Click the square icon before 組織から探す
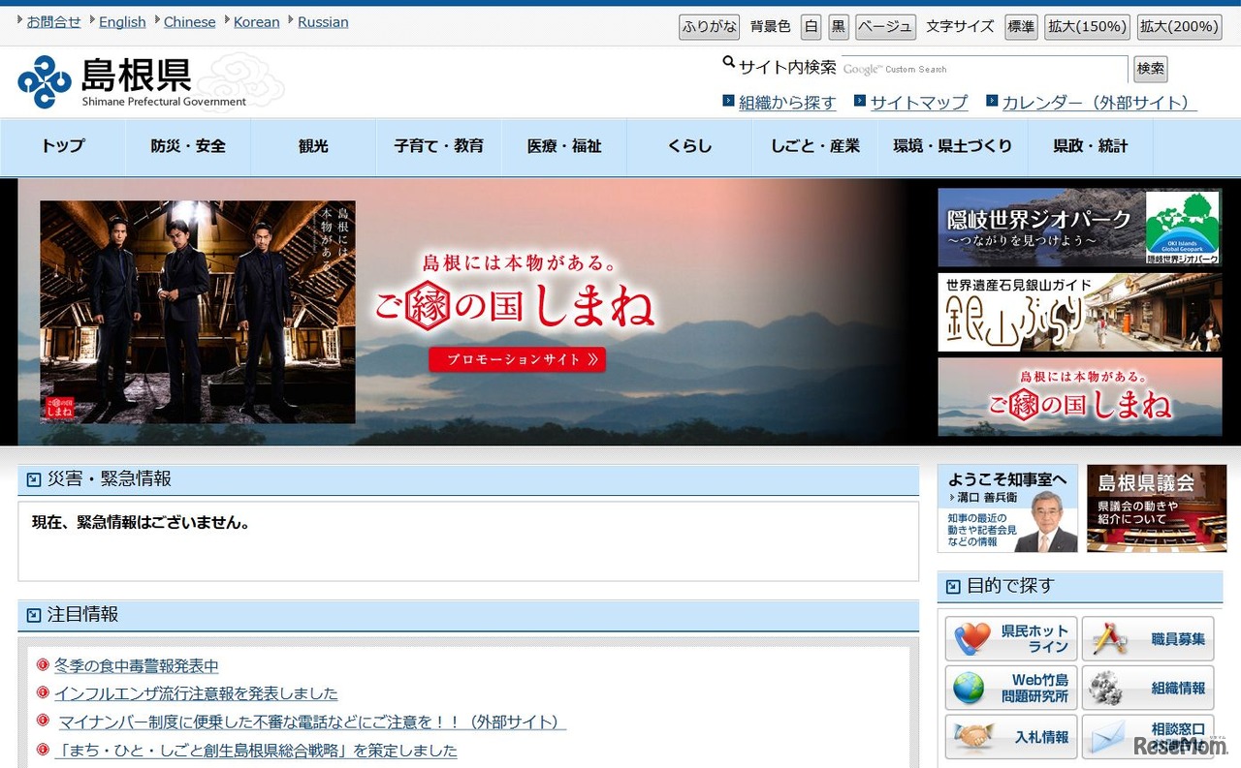The height and width of the screenshot is (768, 1241). tap(729, 101)
